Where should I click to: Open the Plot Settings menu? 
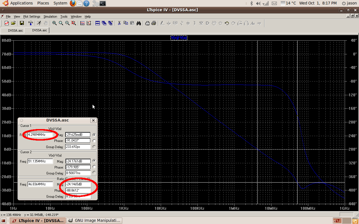pyautogui.click(x=32, y=17)
